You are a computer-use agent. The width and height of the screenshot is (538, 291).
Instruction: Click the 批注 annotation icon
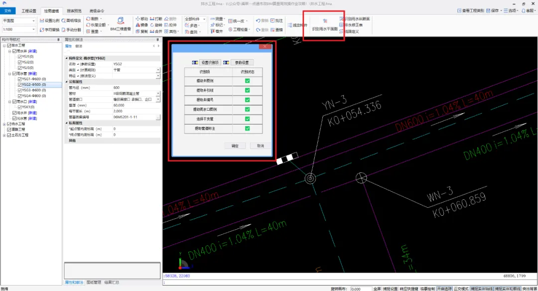point(272,20)
